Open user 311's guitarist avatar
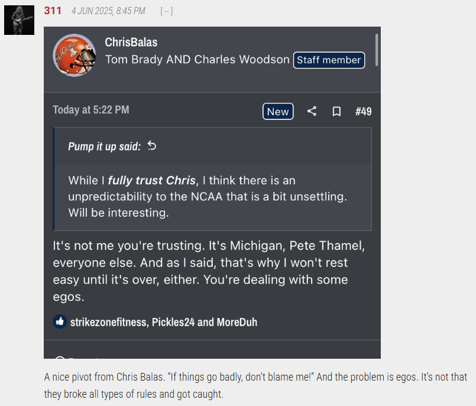The image size is (476, 406). pyautogui.click(x=19, y=20)
